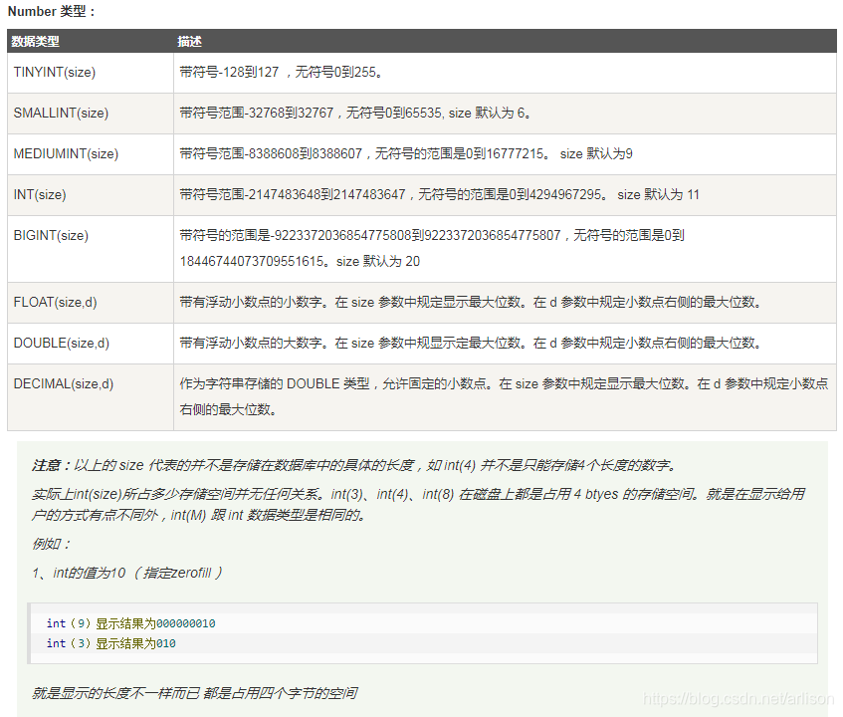
Task: Click sentence '就是显示的长度不一样而已 都是占用四个字节的空间'
Action: (194, 693)
